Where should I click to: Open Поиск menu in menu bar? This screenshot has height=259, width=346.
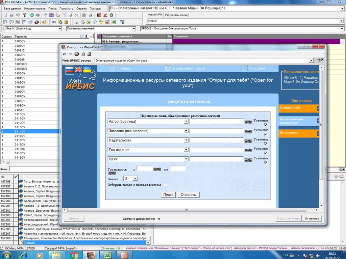[x=52, y=8]
